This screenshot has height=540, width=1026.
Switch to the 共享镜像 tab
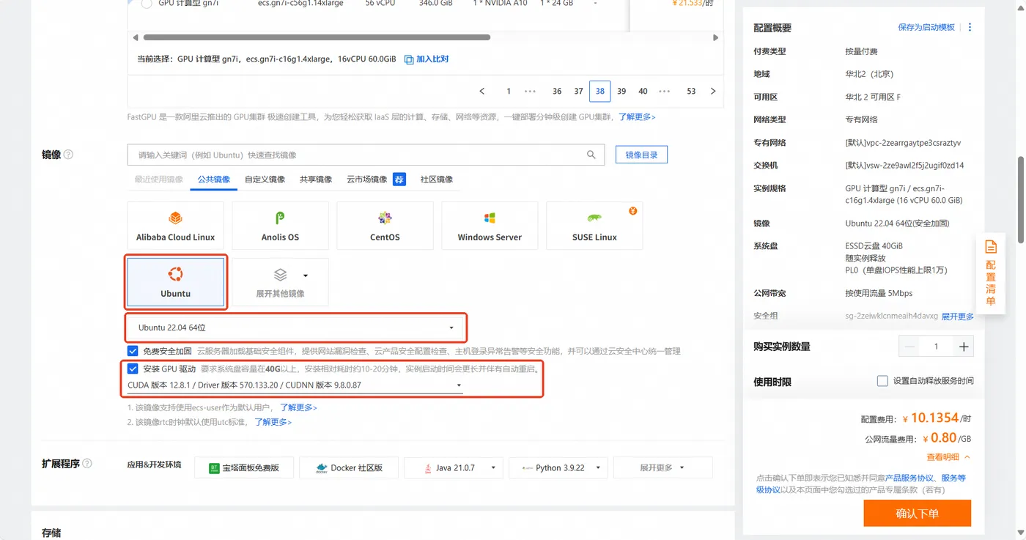pyautogui.click(x=316, y=180)
